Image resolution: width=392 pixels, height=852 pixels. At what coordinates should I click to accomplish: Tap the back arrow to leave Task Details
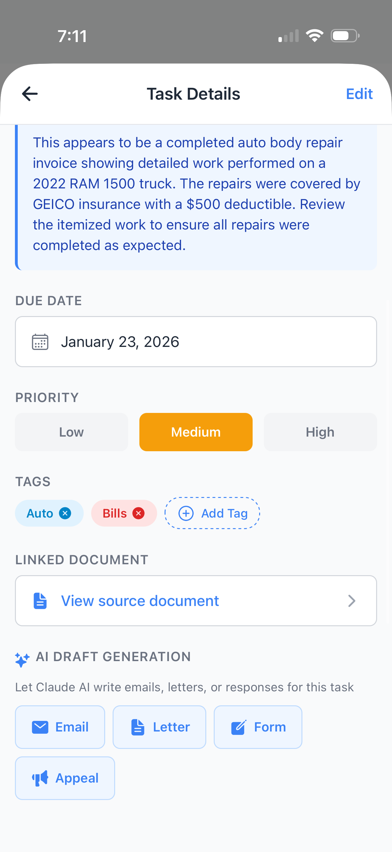30,94
